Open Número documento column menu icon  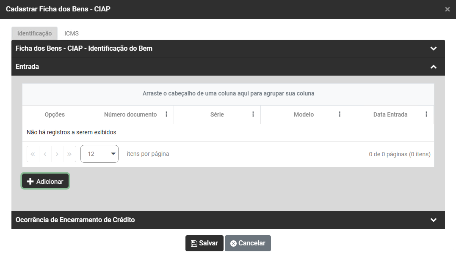point(166,114)
